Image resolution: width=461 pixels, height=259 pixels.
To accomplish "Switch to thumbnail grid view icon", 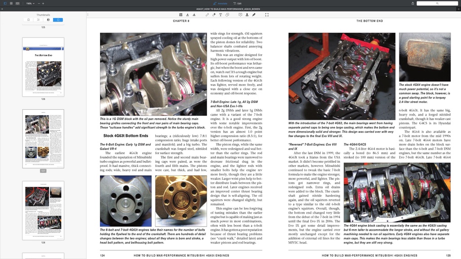I will point(11,4).
